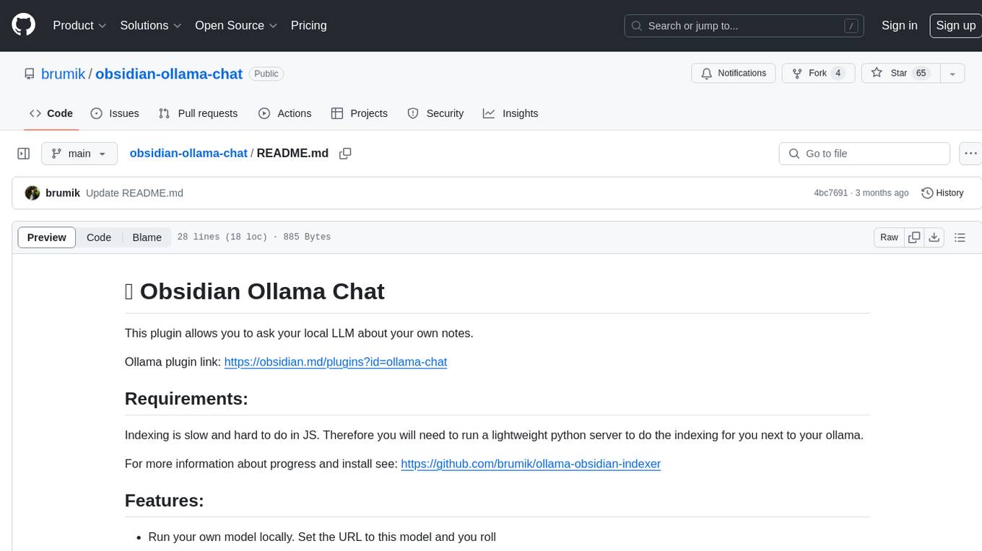
Task: Open the Sign up page
Action: point(955,25)
